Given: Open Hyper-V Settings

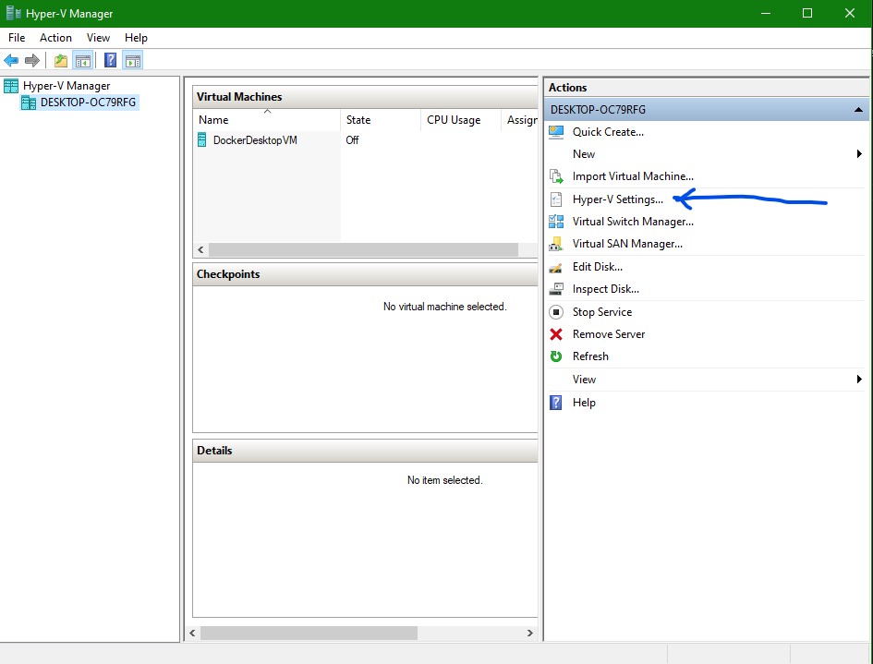Looking at the screenshot, I should [x=617, y=199].
